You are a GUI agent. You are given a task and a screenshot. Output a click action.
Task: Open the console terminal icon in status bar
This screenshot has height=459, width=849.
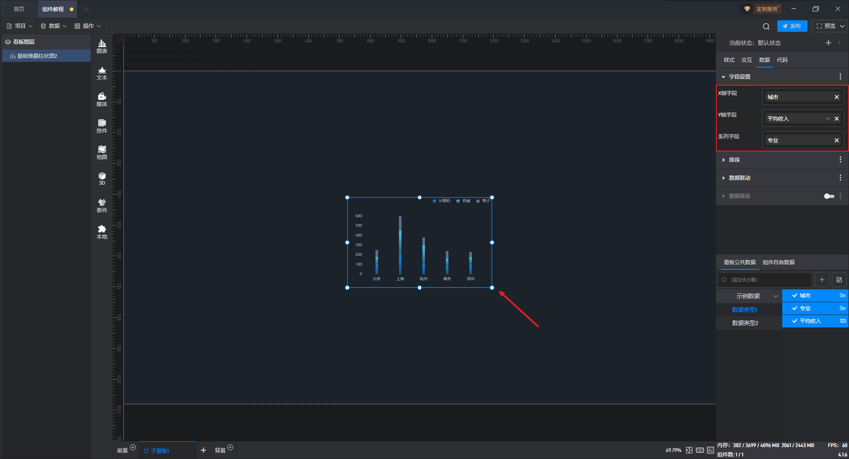711,450
